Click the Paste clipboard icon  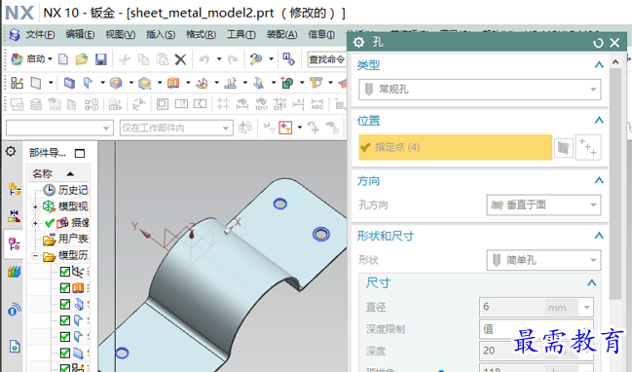coord(162,59)
